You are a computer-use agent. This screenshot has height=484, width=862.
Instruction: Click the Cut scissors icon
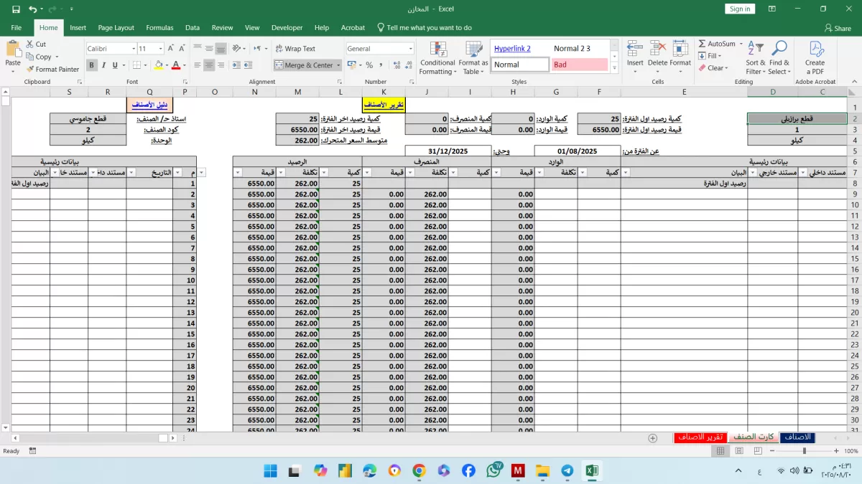[x=30, y=44]
